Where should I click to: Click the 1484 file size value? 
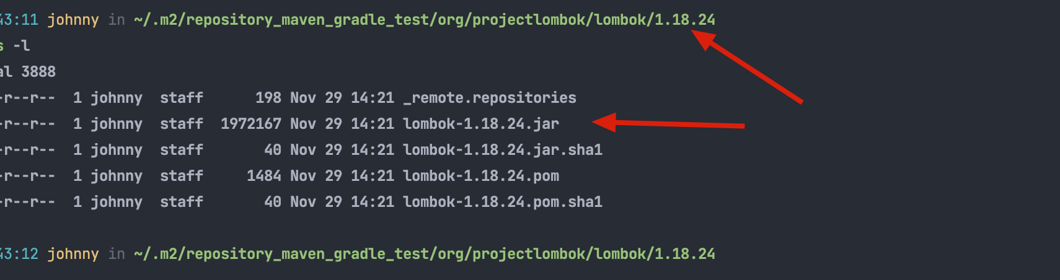pyautogui.click(x=264, y=176)
